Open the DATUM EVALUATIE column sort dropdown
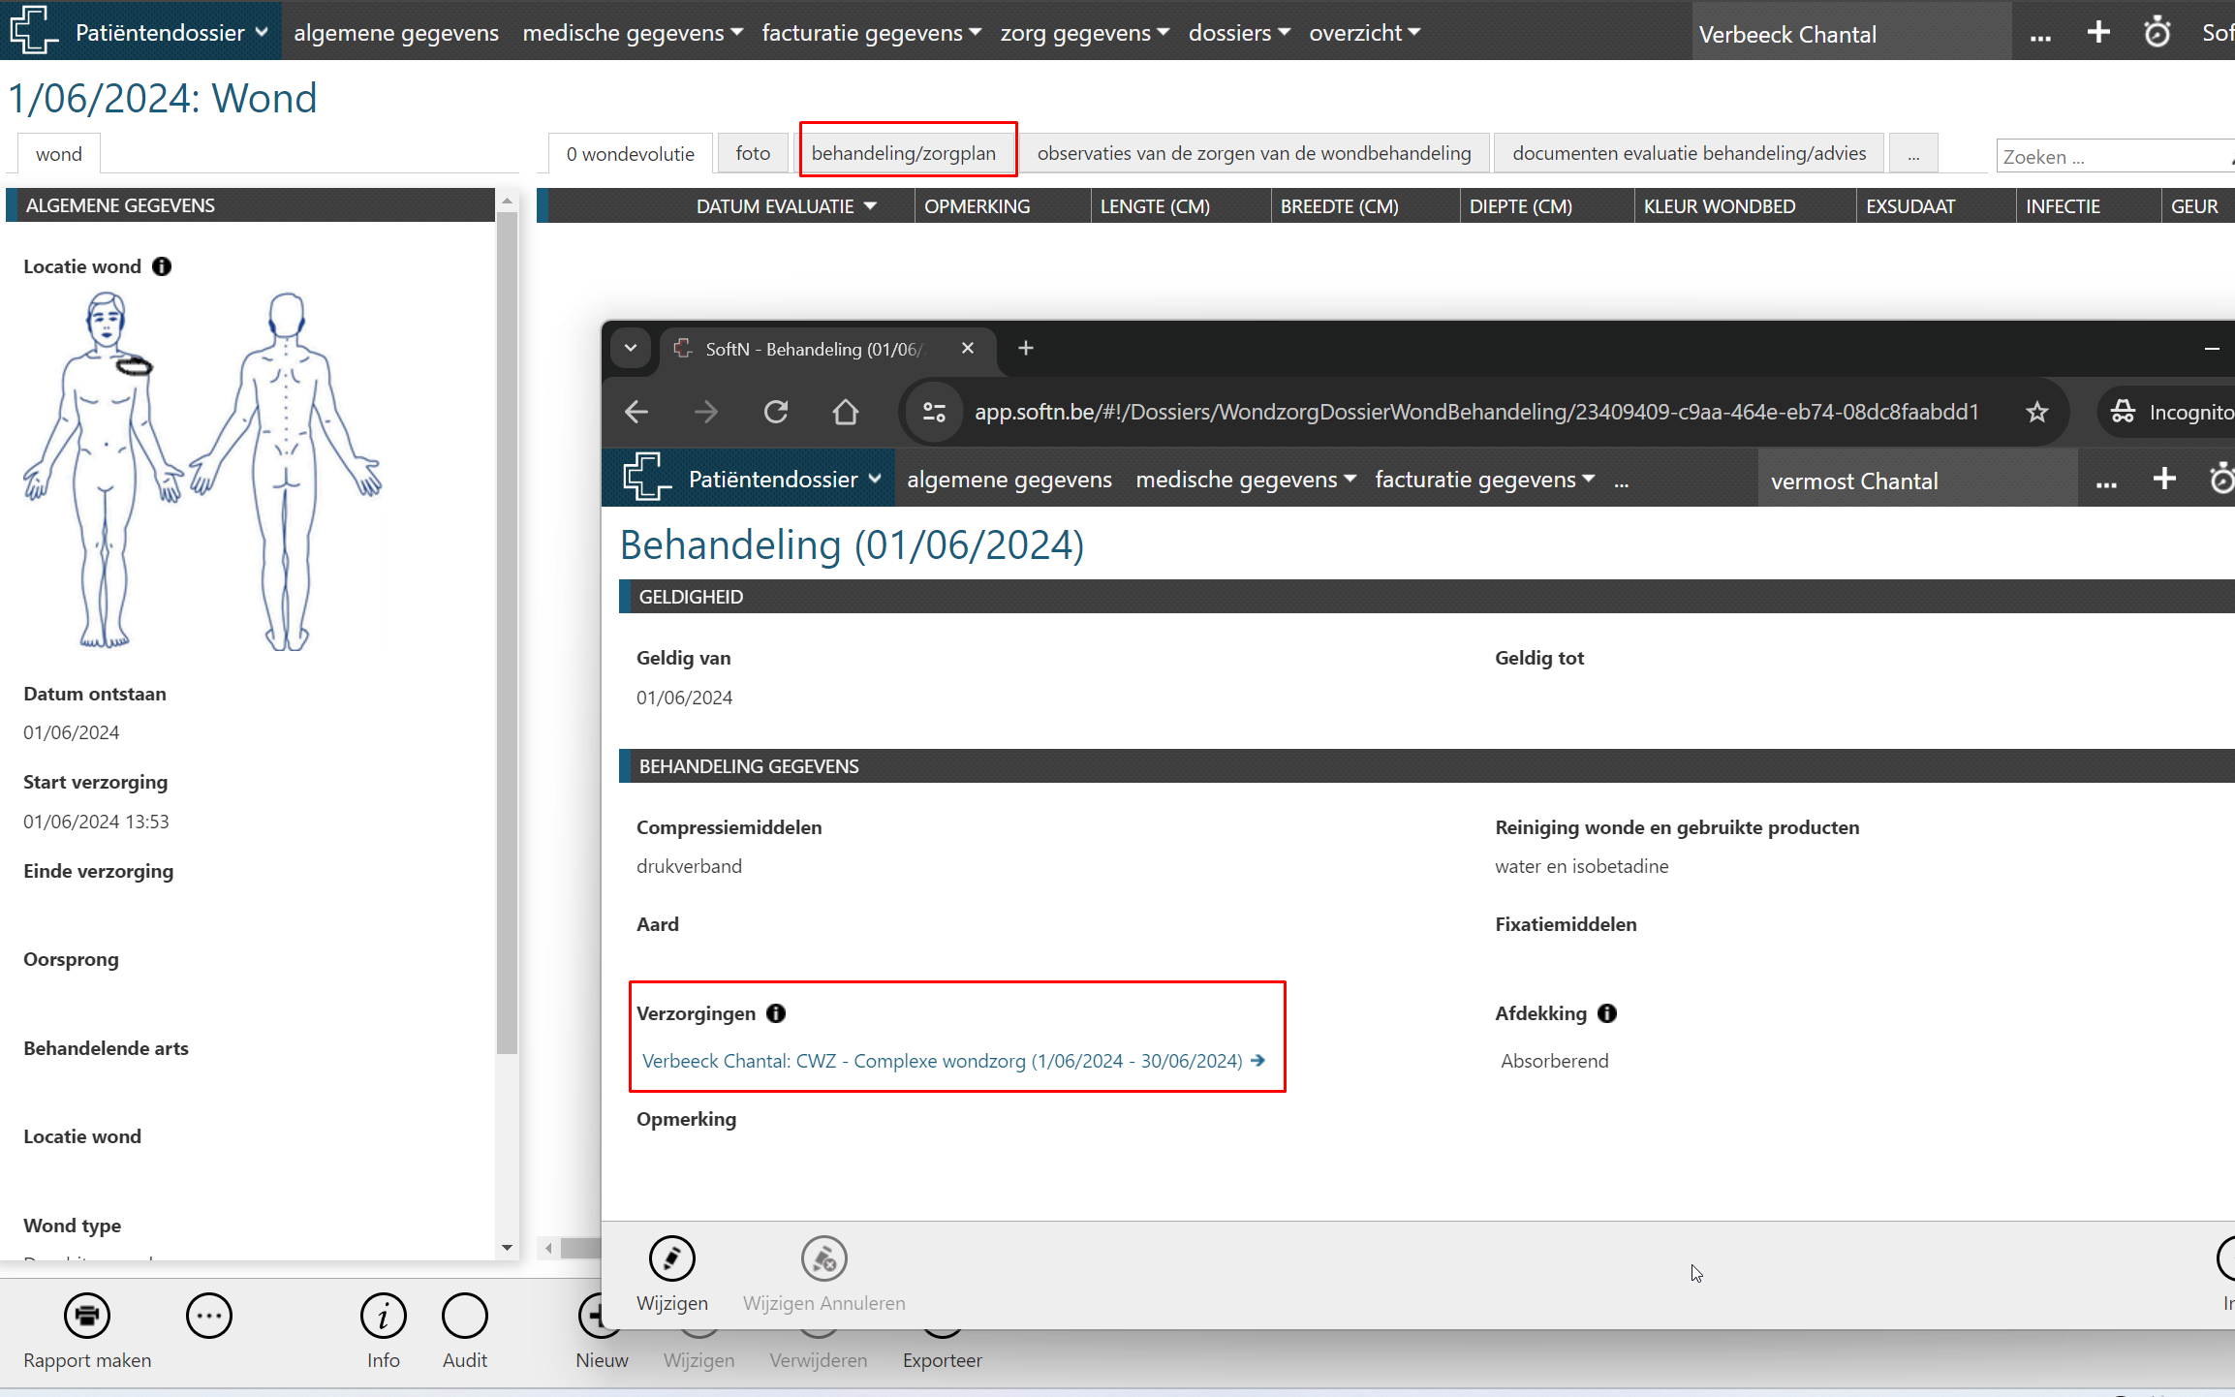Screen dimensions: 2235x1397 [870, 206]
